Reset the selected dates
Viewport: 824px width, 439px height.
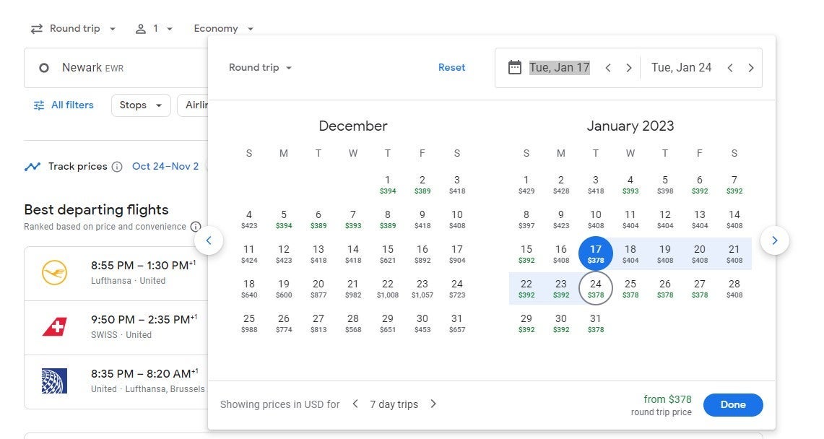point(451,68)
